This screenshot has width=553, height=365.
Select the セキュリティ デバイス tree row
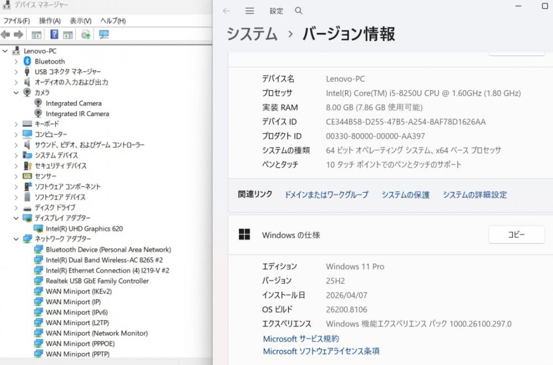pyautogui.click(x=60, y=166)
